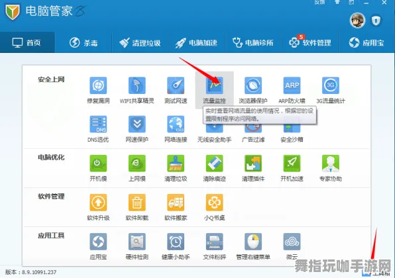Switch to 应用宝 top tab
The height and width of the screenshot is (278, 395).
[367, 42]
